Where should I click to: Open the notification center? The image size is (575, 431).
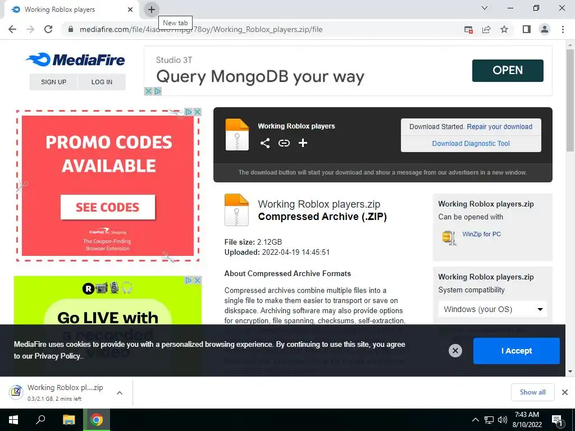point(558,420)
